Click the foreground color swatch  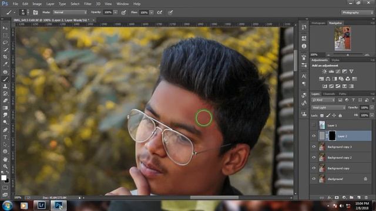[x=4, y=178]
